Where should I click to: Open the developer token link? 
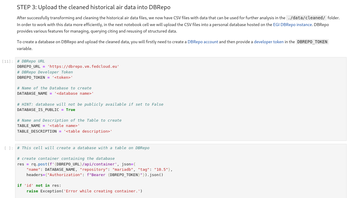[269, 42]
